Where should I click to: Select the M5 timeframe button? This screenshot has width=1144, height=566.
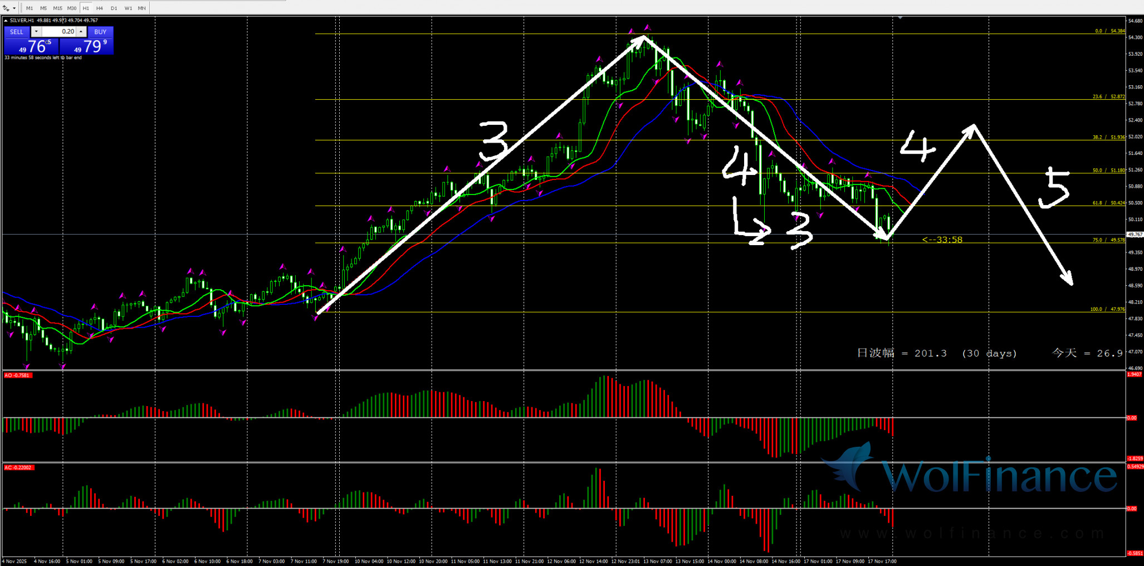43,8
